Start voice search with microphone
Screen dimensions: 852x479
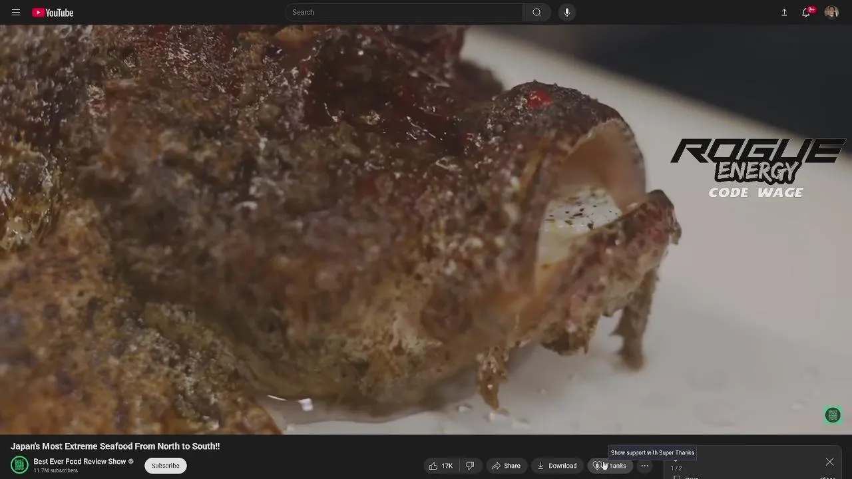pyautogui.click(x=567, y=12)
